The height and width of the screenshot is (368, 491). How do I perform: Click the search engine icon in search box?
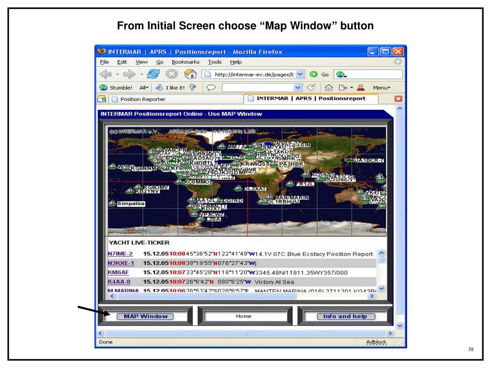[x=340, y=74]
